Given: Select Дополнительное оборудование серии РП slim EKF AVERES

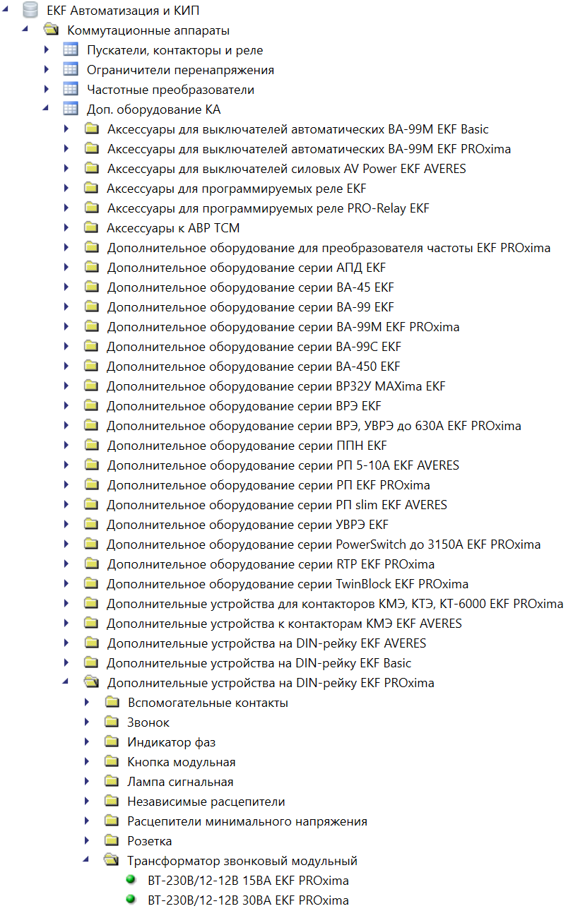Looking at the screenshot, I should click(x=277, y=505).
